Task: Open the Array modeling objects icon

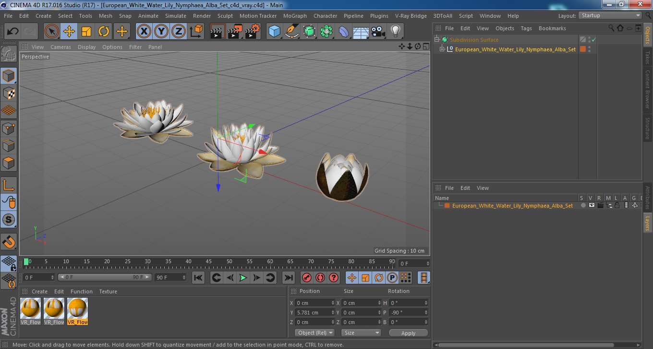Action: point(326,32)
